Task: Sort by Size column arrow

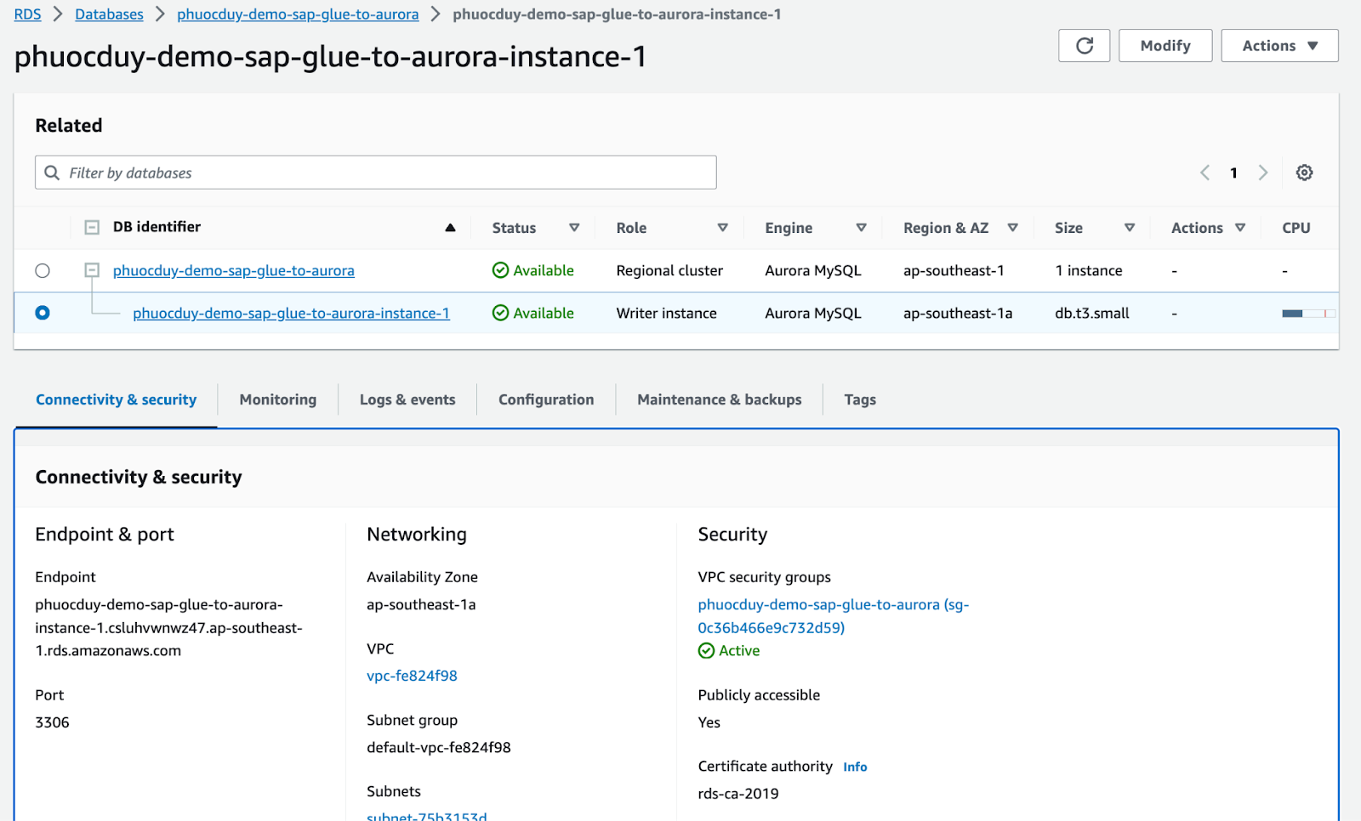Action: point(1130,228)
